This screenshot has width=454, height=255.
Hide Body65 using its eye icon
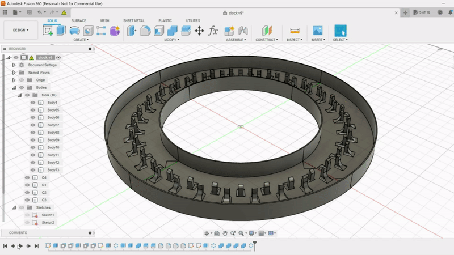33,110
